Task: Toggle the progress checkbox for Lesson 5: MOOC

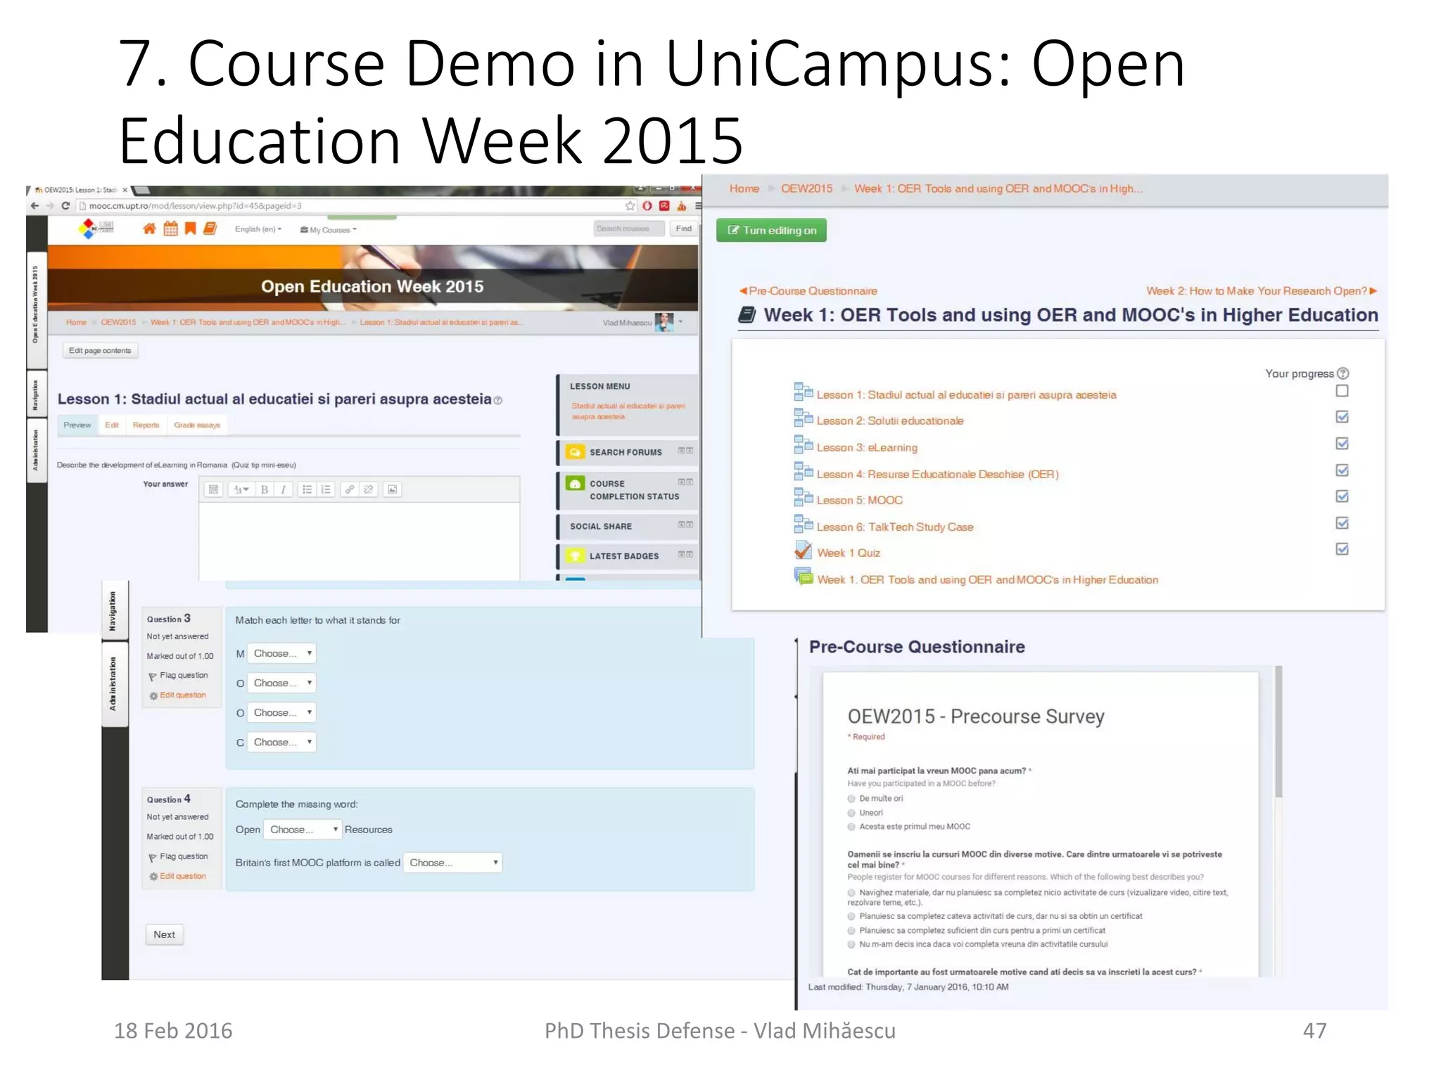Action: [1342, 496]
